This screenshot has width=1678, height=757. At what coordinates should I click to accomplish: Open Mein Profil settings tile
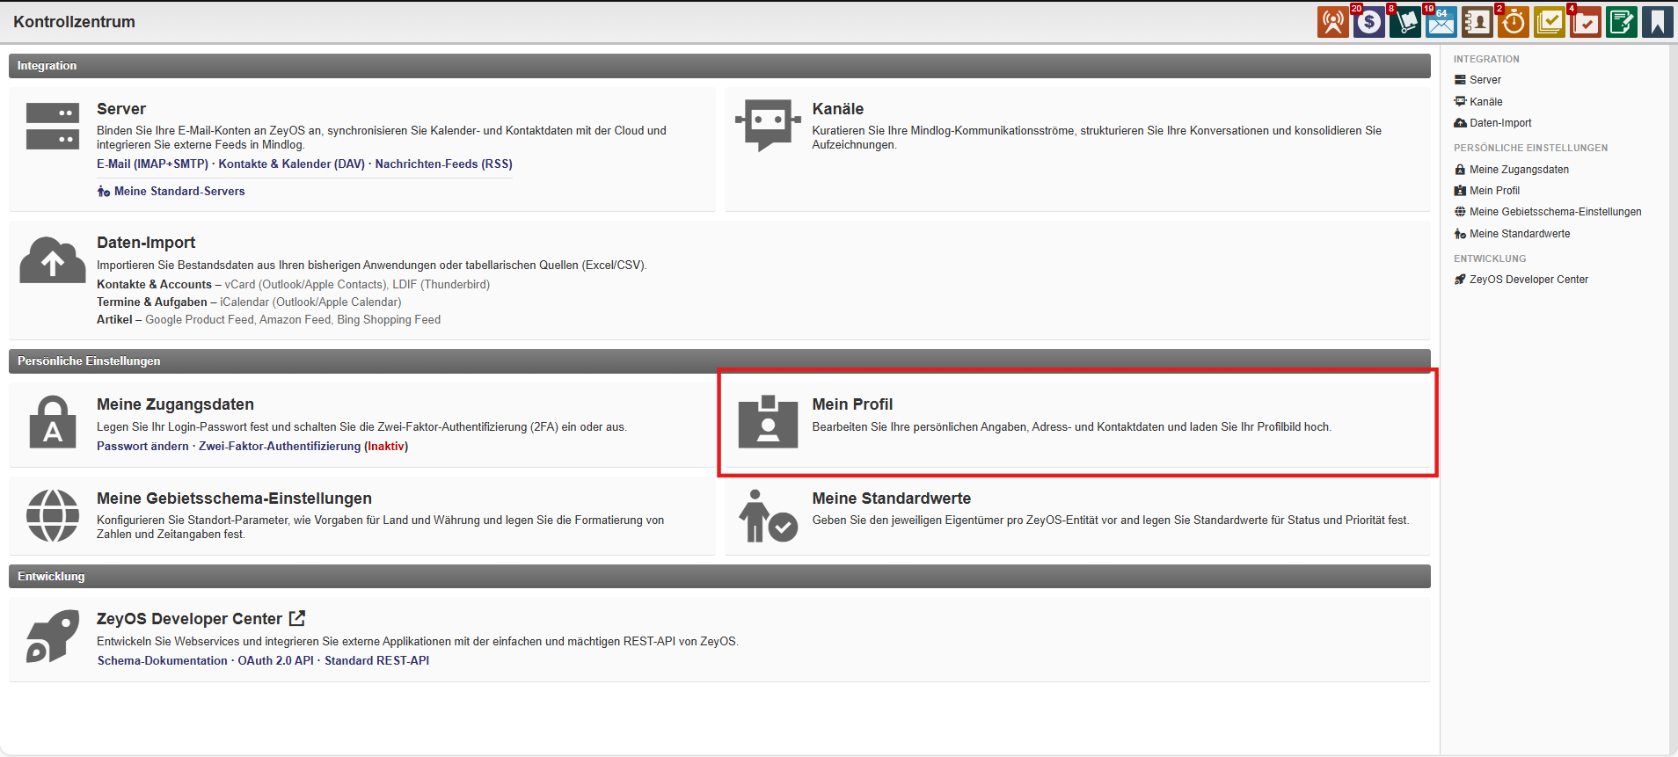851,404
